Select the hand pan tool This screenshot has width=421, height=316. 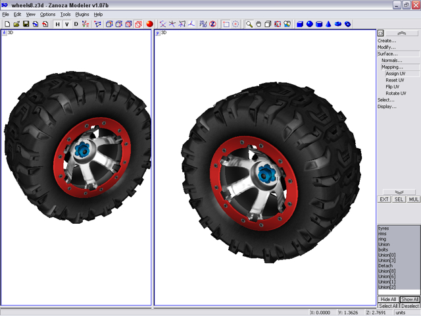coord(259,24)
